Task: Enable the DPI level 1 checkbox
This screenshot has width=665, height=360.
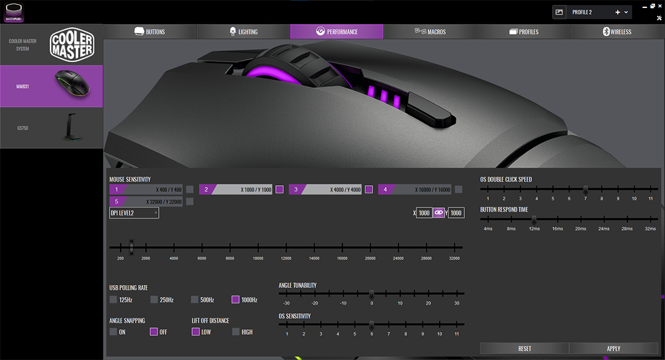Action: point(190,190)
